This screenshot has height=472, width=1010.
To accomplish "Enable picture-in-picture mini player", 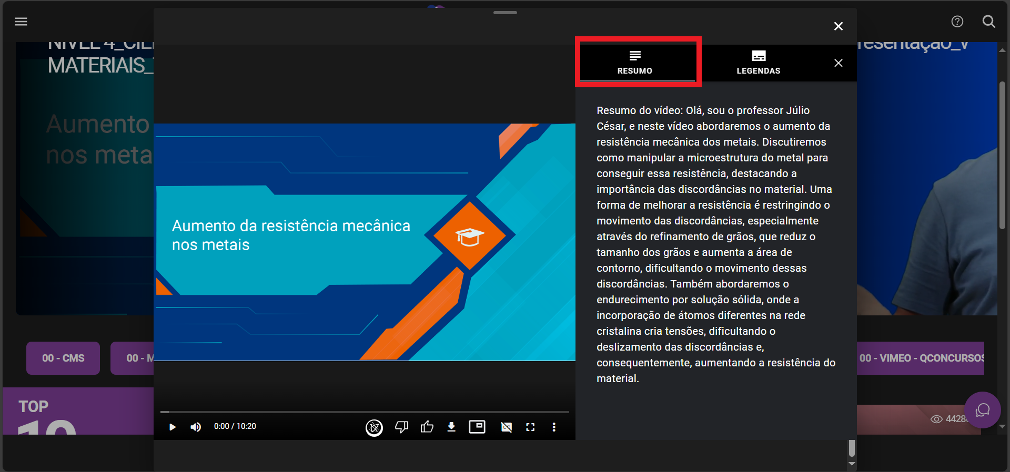I will pyautogui.click(x=477, y=427).
